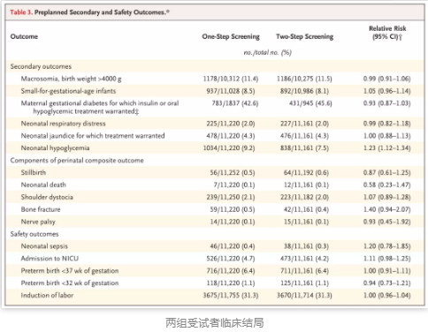
Task: Click the value '15/11,161 (0.1)'
Action: click(306, 222)
